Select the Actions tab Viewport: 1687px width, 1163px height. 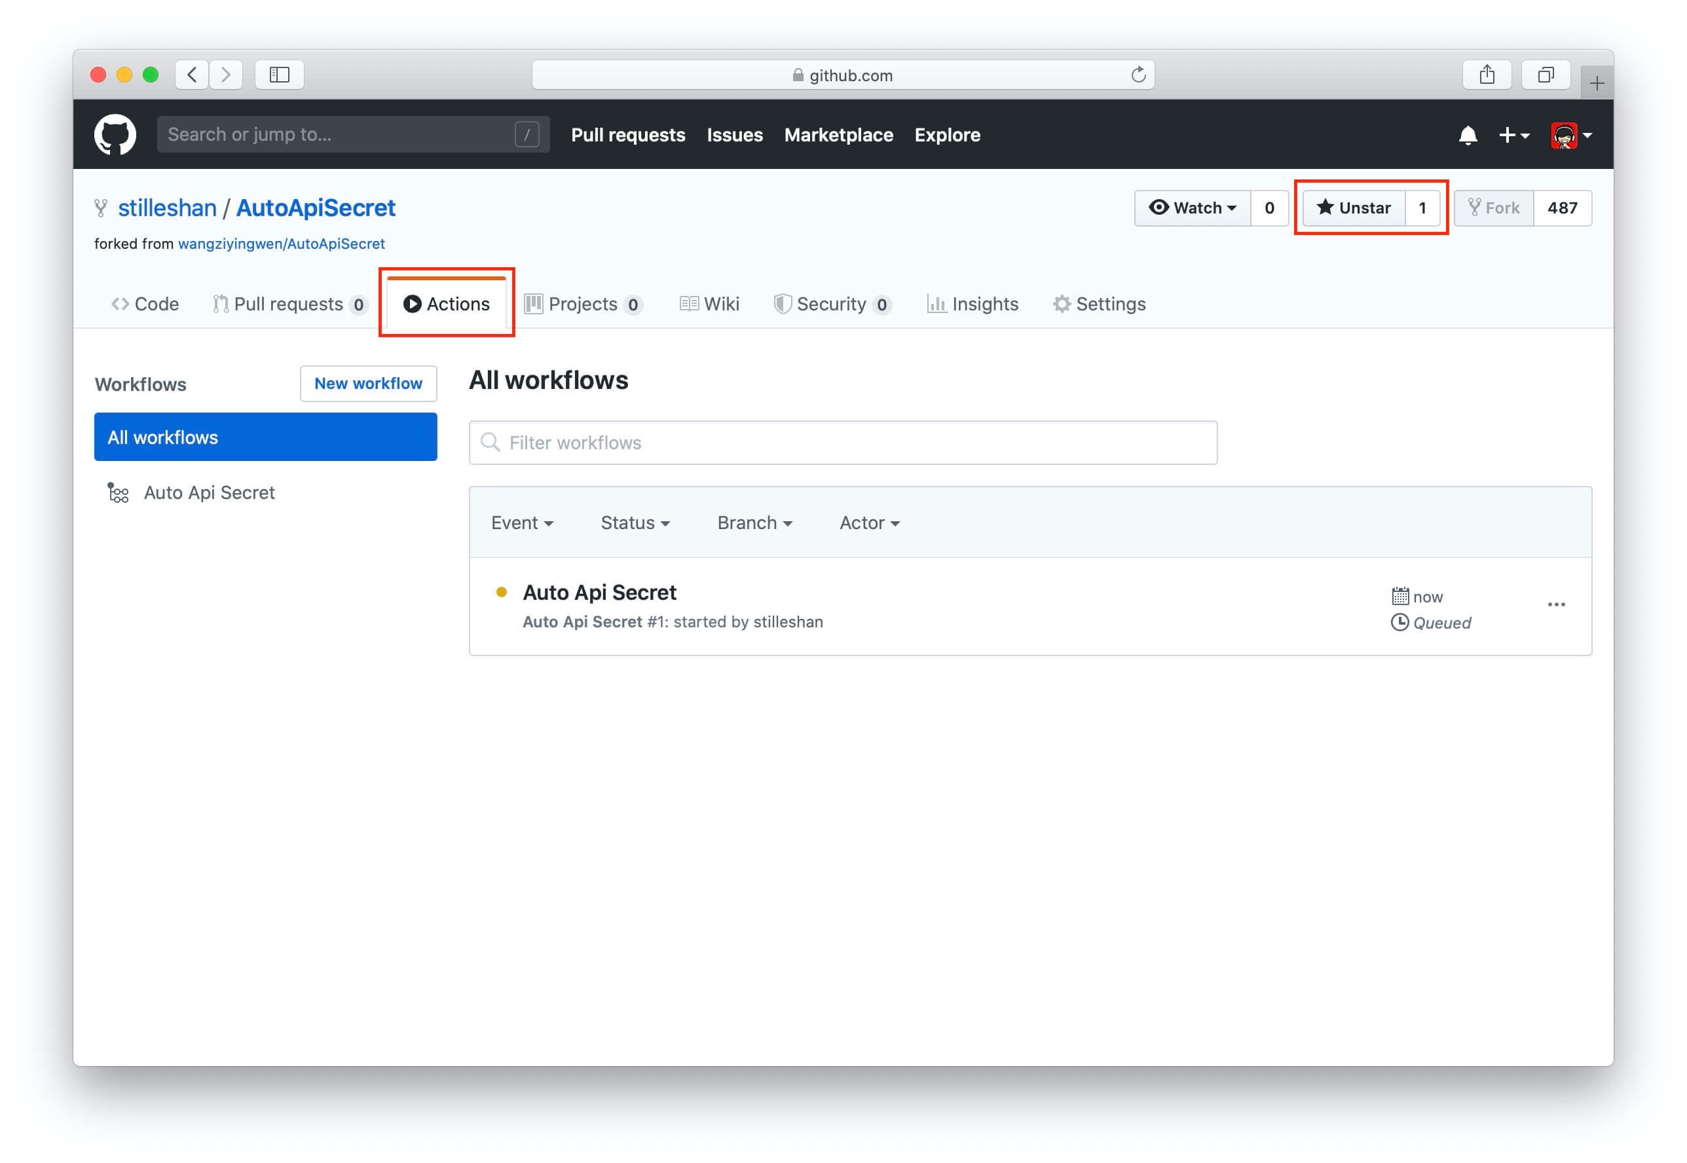click(446, 304)
